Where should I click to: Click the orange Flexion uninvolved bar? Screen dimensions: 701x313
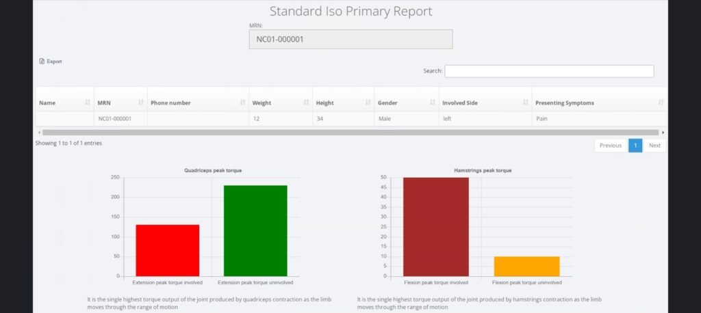tap(526, 267)
